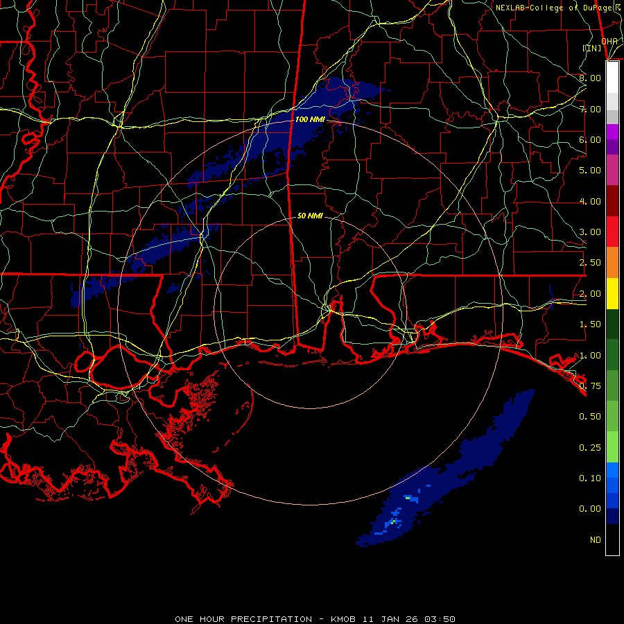Click the 5.00 legend value

click(590, 171)
